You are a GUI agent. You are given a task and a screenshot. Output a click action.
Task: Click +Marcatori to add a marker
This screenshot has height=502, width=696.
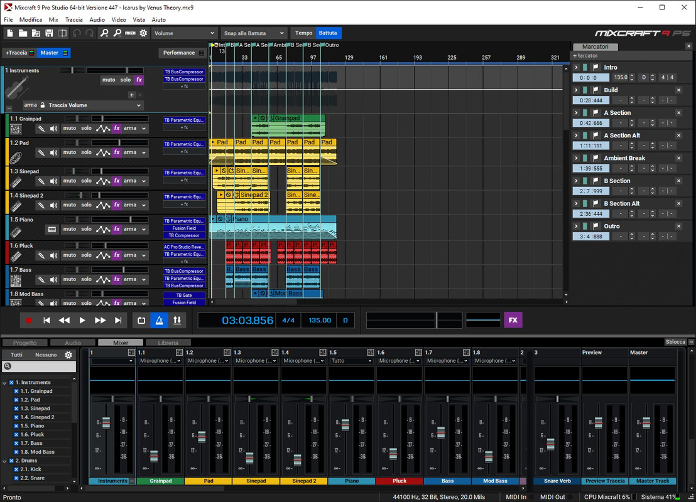pos(585,56)
